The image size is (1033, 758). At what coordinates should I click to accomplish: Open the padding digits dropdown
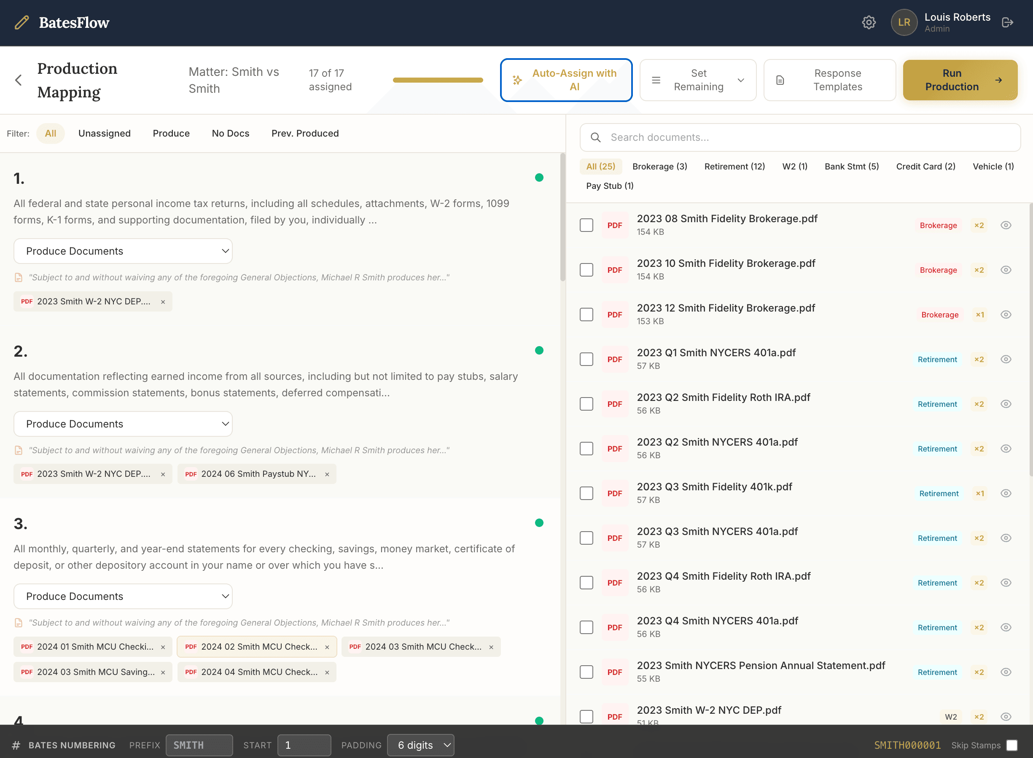click(420, 745)
